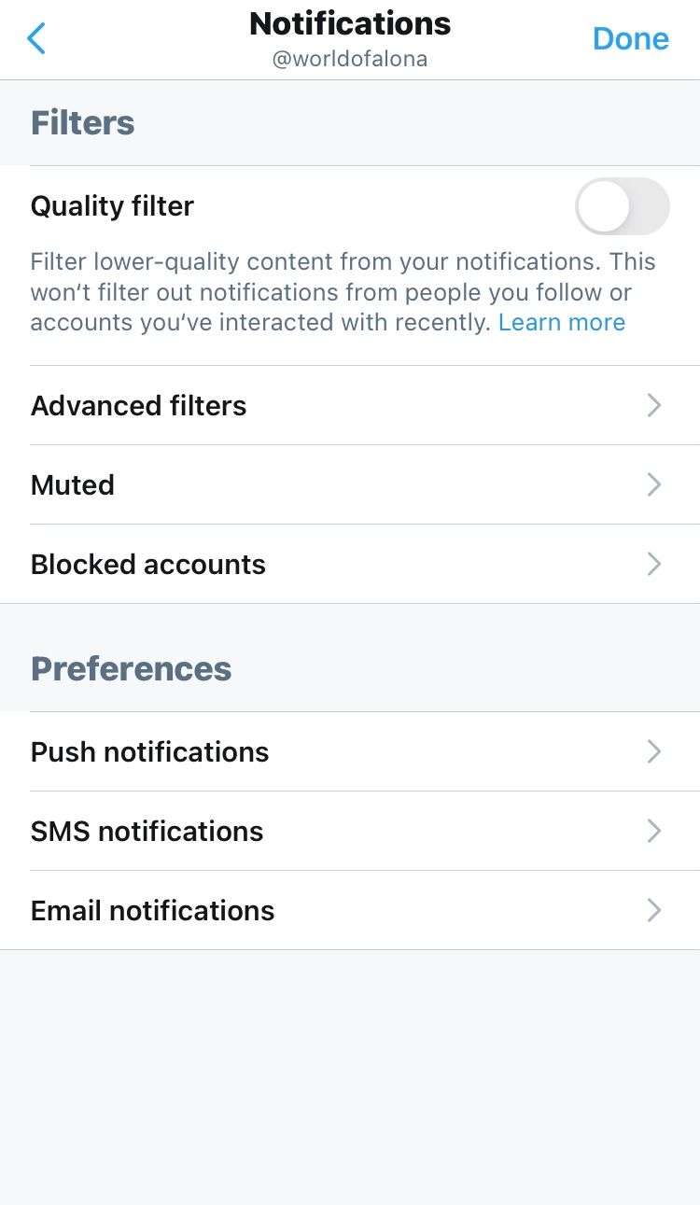Tap Done to finish notification settings
The height and width of the screenshot is (1205, 700).
[630, 38]
